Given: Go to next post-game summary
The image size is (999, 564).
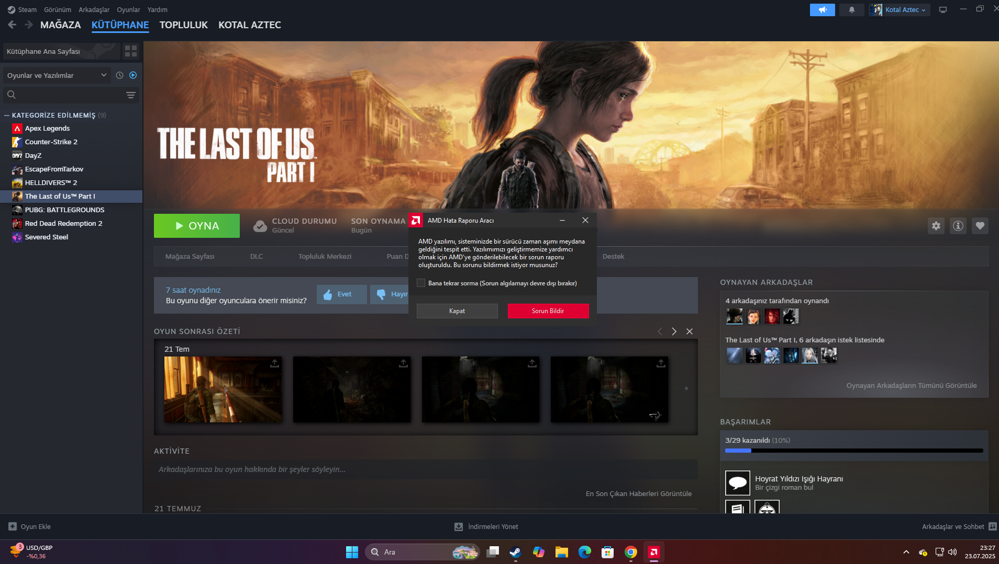Looking at the screenshot, I should pos(674,331).
